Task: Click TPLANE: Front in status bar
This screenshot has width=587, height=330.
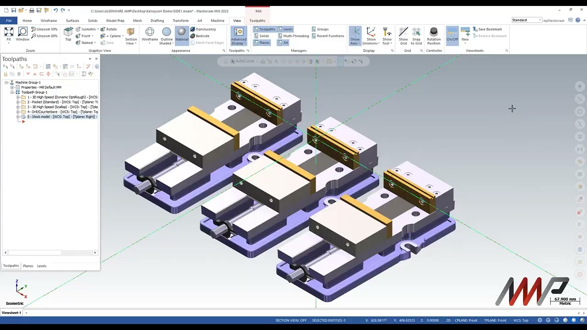Action: click(x=495, y=320)
